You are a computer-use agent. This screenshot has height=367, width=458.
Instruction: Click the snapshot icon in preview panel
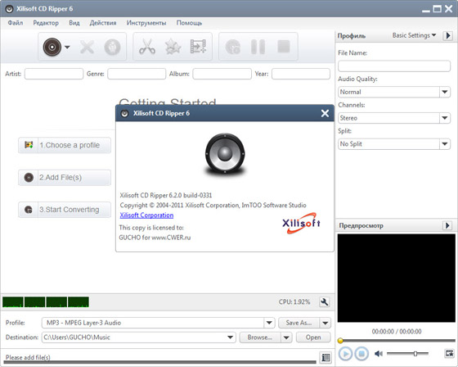449,353
